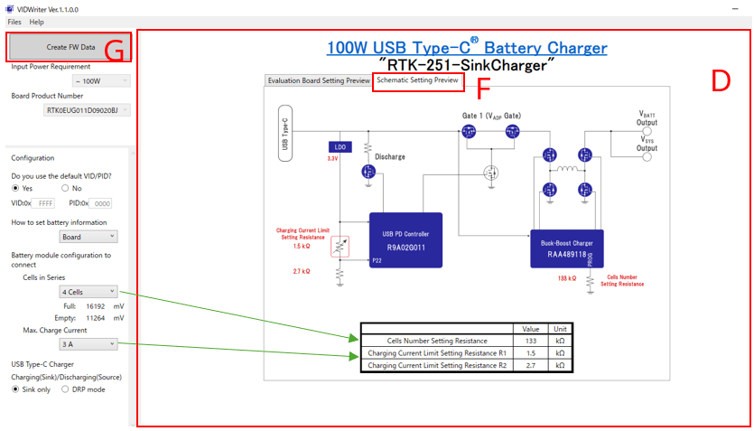754x431 pixels.
Task: Enable DRP mode radio option
Action: (x=65, y=389)
